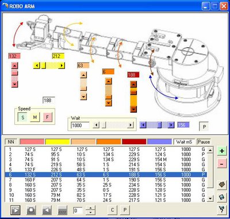Click the blue base rotation slider thumb
230x219 pixels.
point(159,125)
